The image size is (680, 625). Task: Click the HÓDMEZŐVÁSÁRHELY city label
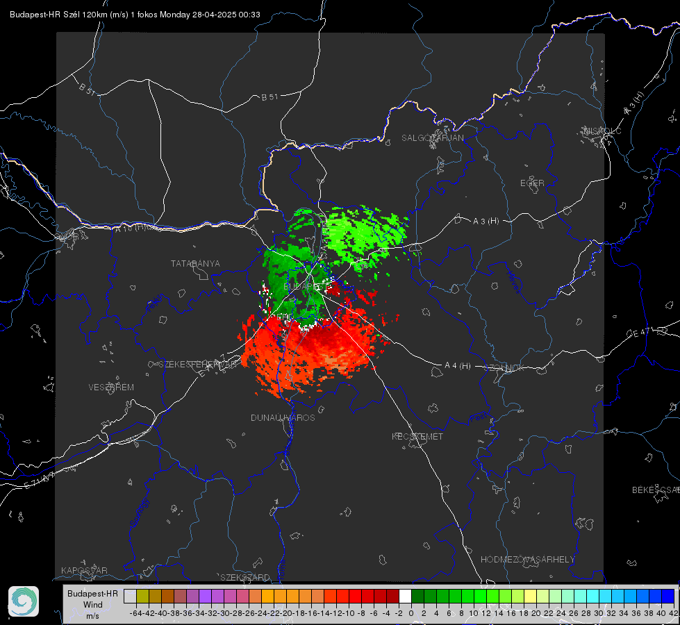coord(528,560)
